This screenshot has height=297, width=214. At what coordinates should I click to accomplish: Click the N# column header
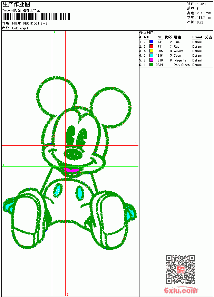point(146,37)
